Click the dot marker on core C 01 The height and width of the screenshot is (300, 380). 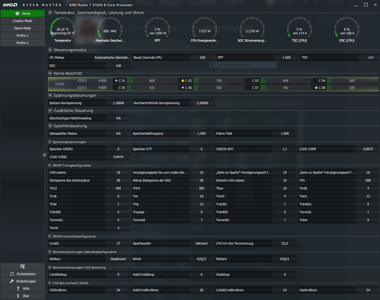(x=116, y=81)
